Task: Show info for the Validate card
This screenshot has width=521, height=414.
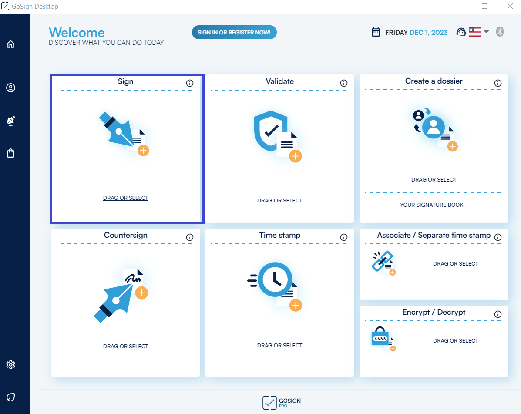Action: [x=344, y=83]
